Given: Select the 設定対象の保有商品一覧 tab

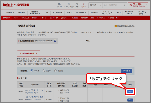Looking at the screenshot, I should tap(29, 53).
